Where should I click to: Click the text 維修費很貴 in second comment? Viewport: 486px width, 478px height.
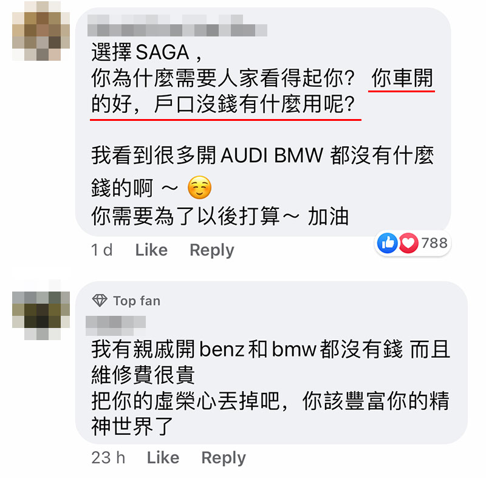click(x=143, y=375)
